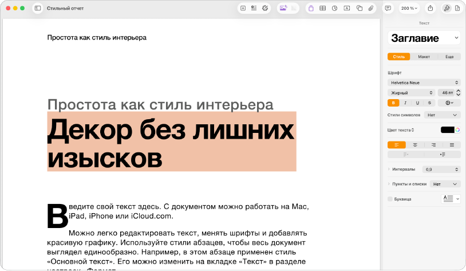466x271 pixels.
Task: Click the Стильный отчет document title
Action: click(x=65, y=9)
